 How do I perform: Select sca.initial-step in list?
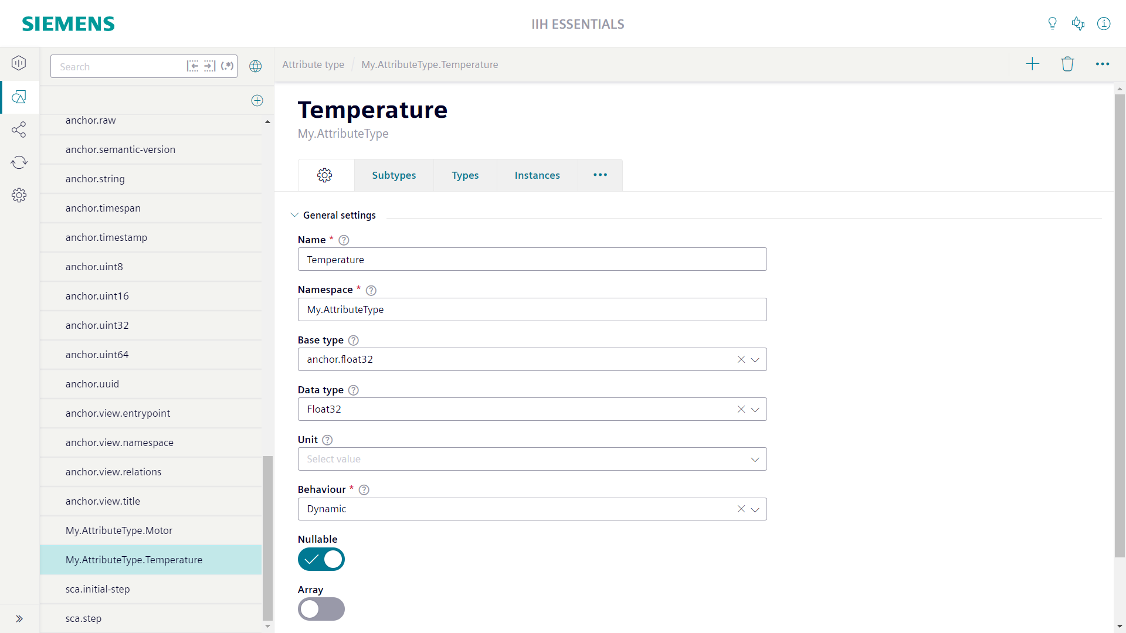[x=151, y=589]
